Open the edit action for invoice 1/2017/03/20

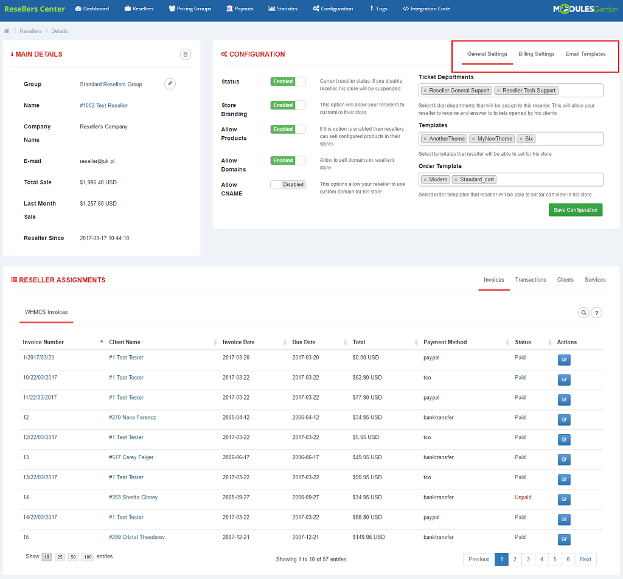pos(564,360)
